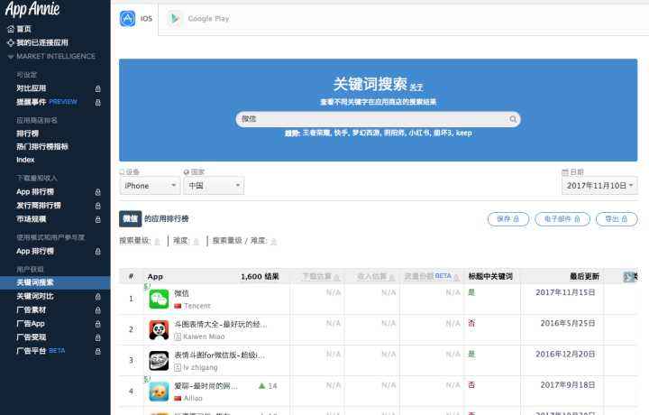Click the 微信 keyword tag
The width and height of the screenshot is (649, 415).
click(131, 218)
